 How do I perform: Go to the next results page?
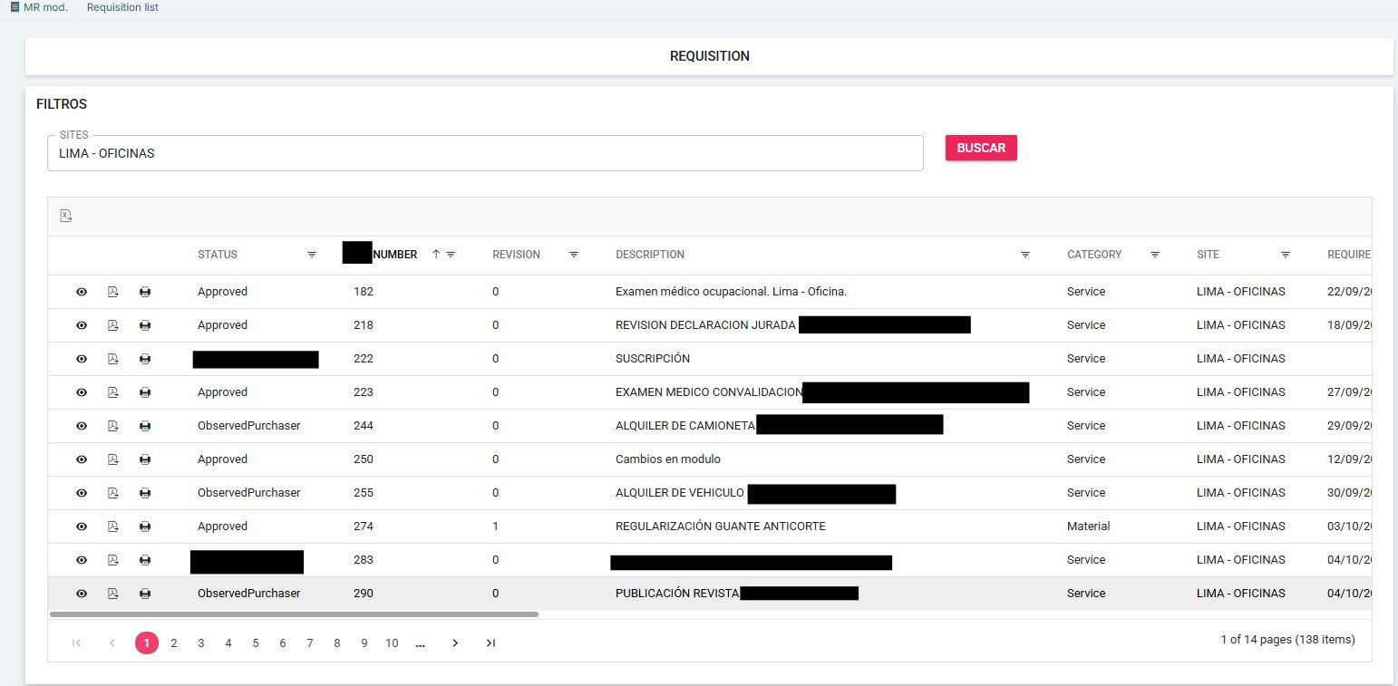[x=455, y=643]
